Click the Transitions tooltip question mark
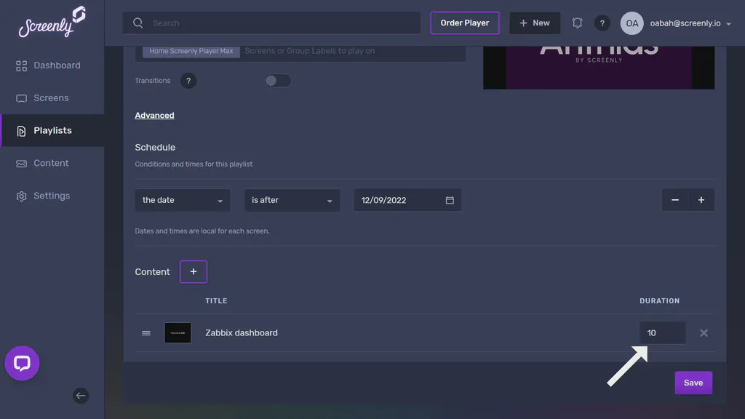This screenshot has height=419, width=745. coord(188,80)
